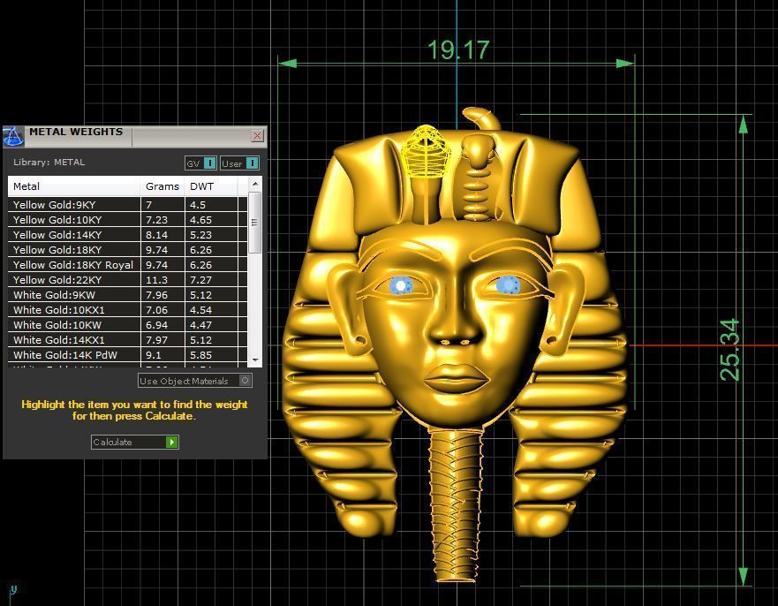
Task: Select Yellow Gold:22KY row
Action: click(127, 280)
